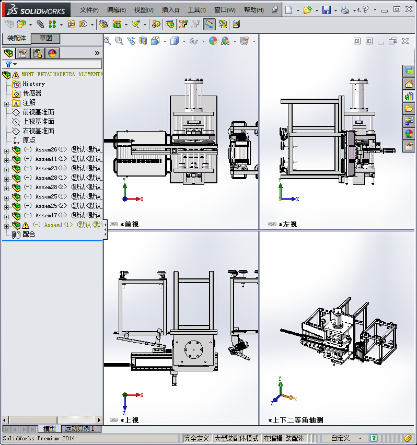Screen dimensions: 417x445
Task: Click the warning-sign verification tool icon
Action: click(223, 24)
